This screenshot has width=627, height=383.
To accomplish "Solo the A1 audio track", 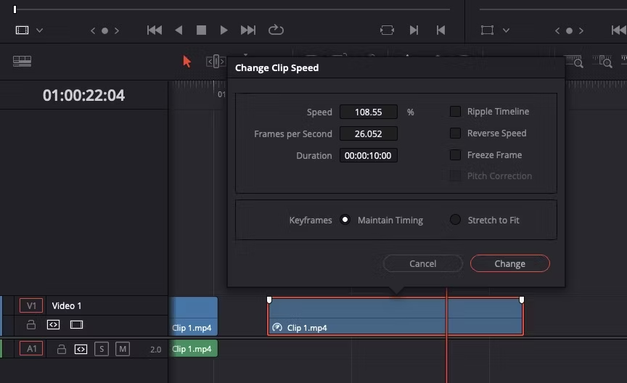I will [102, 349].
